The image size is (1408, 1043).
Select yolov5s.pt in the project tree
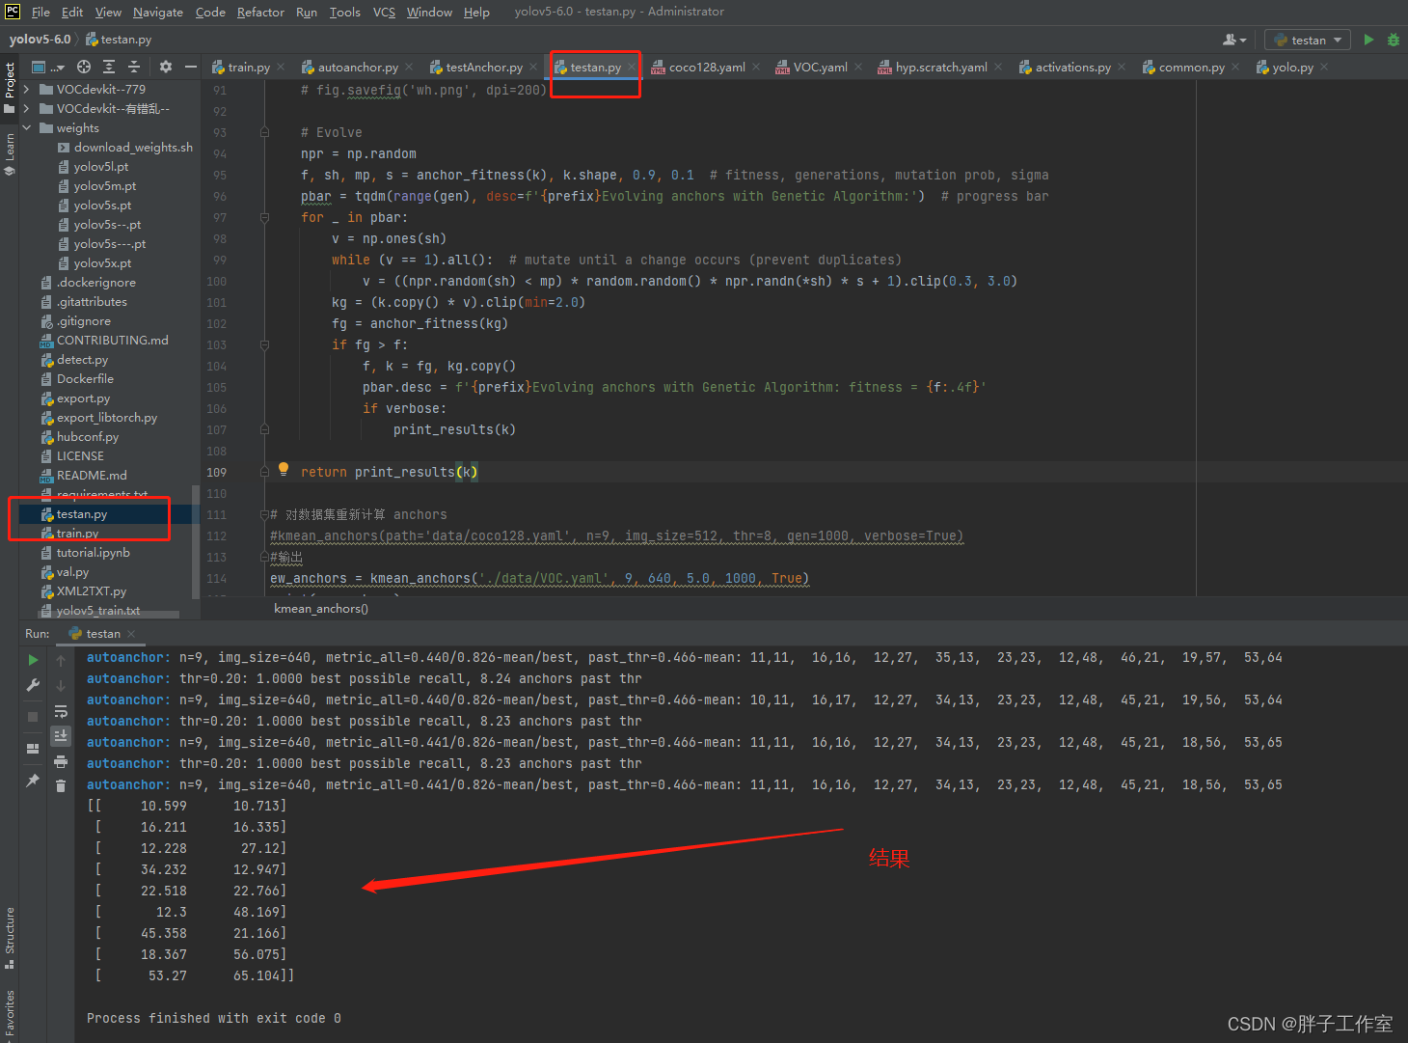point(102,206)
